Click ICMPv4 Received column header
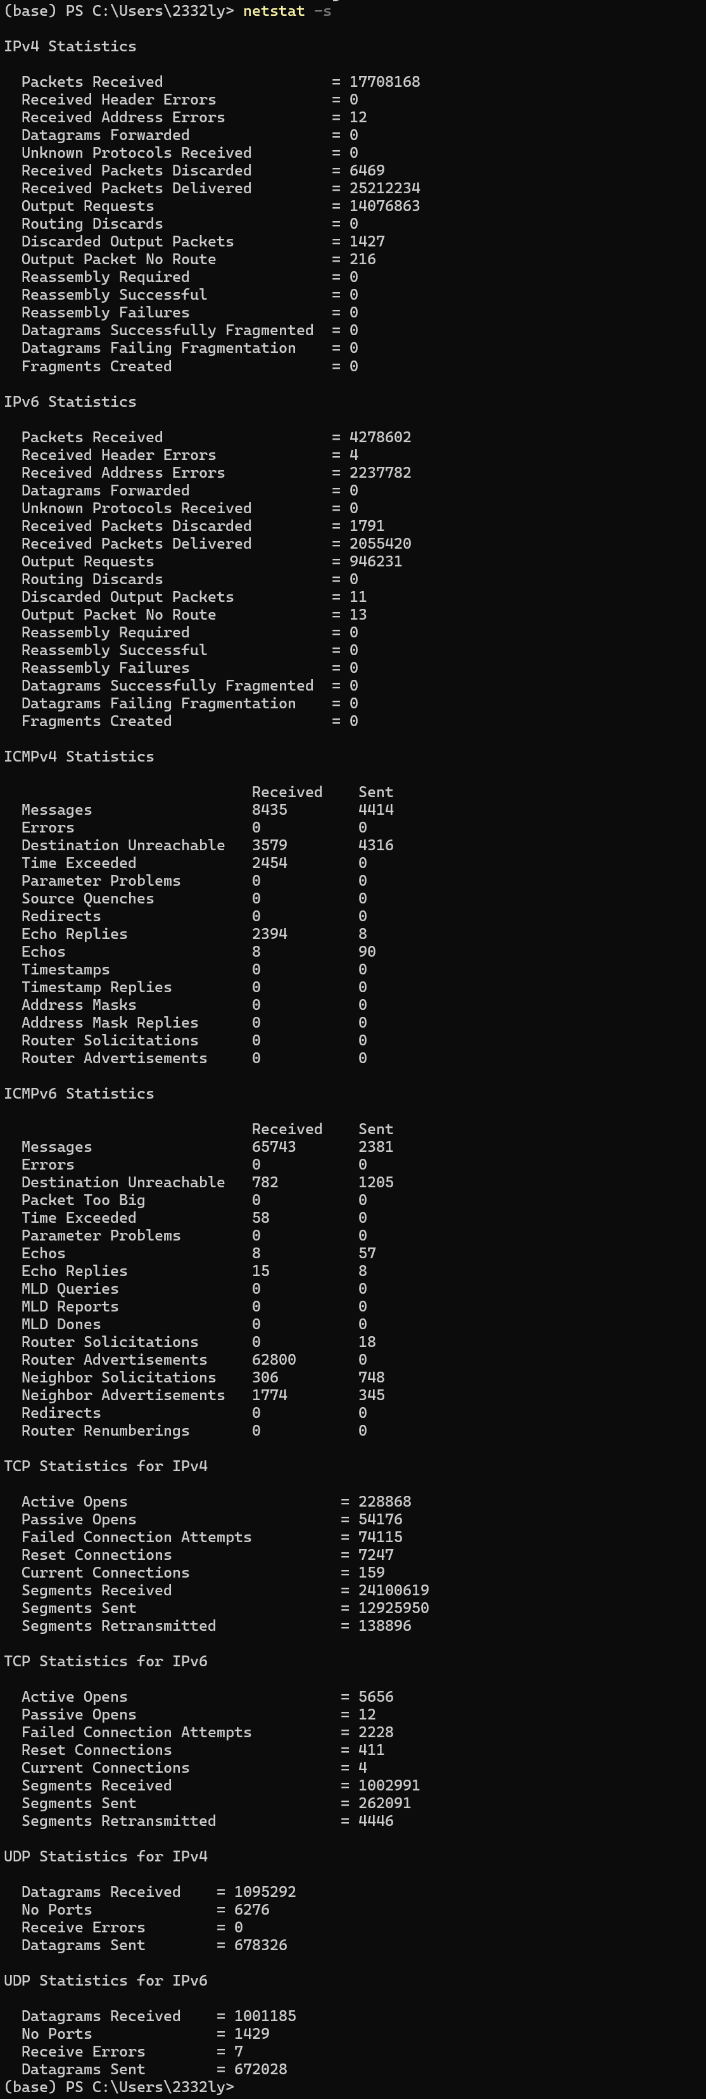The image size is (706, 2099). (x=287, y=792)
